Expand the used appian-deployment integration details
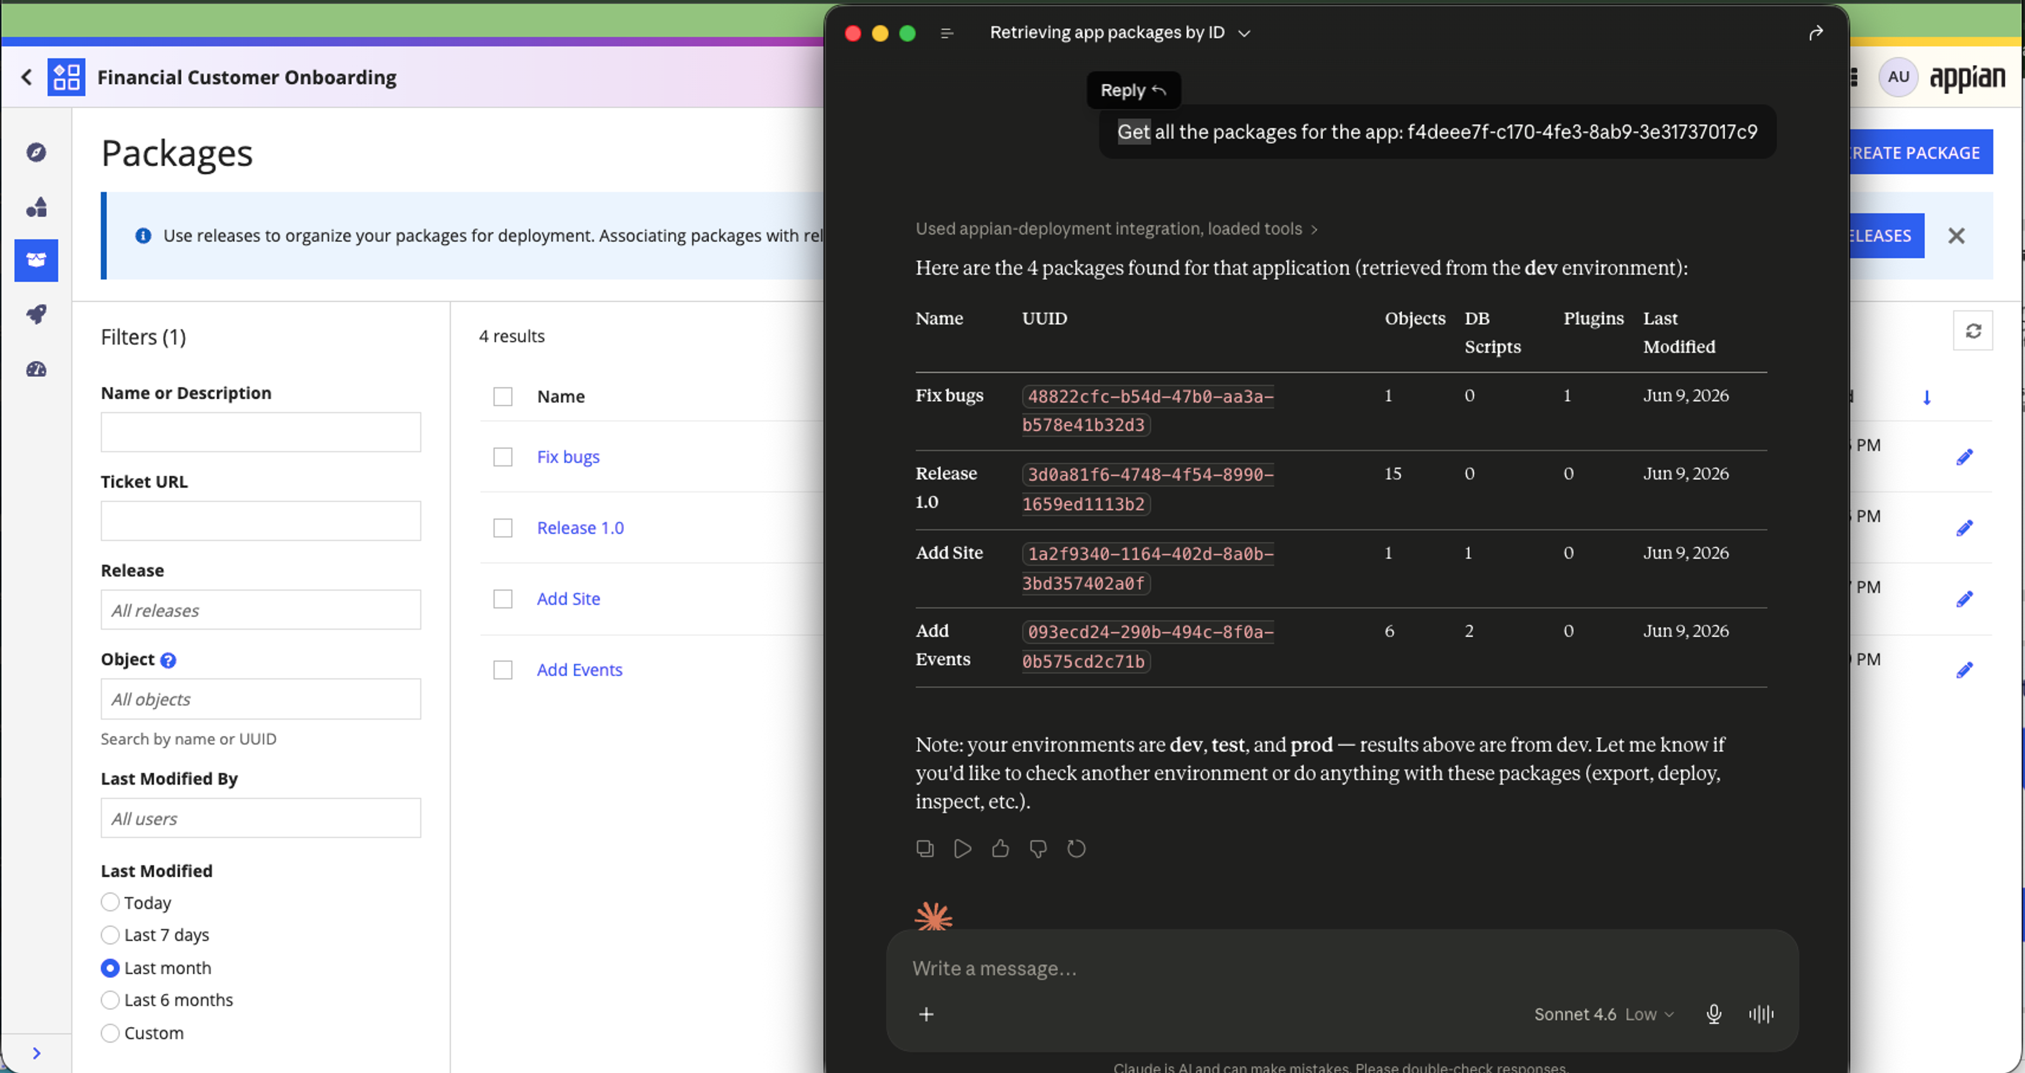The height and width of the screenshot is (1073, 2025). pyautogui.click(x=1116, y=229)
